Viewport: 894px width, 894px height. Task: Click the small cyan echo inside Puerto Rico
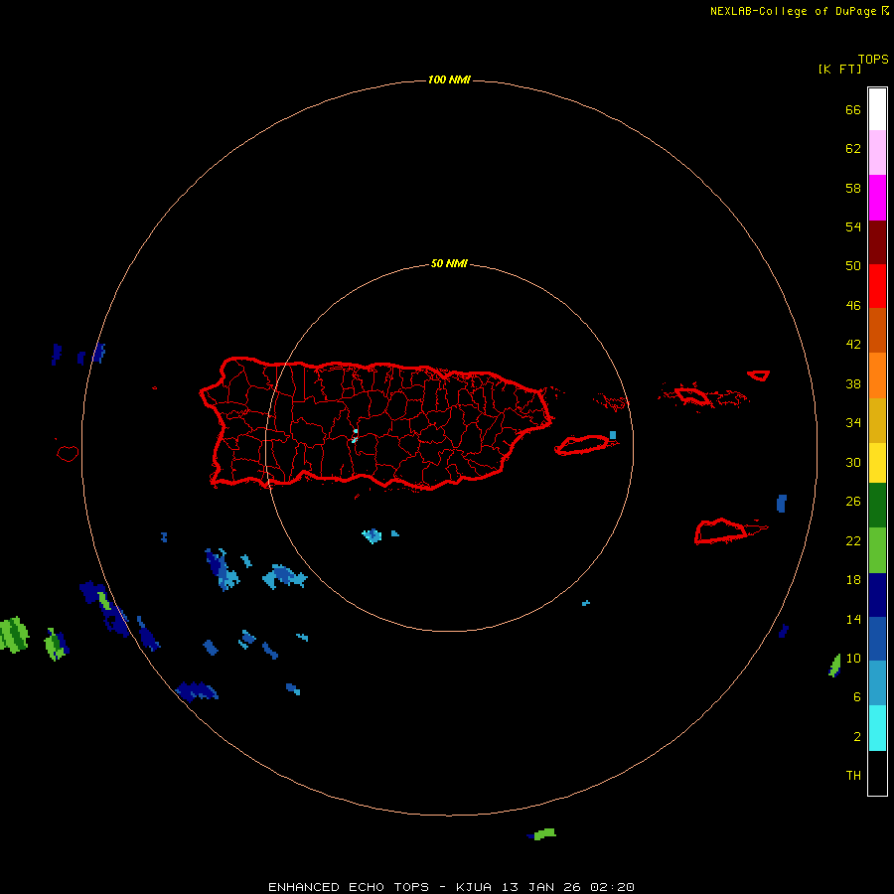(355, 436)
